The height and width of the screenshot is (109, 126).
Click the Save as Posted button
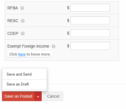coord(18,96)
